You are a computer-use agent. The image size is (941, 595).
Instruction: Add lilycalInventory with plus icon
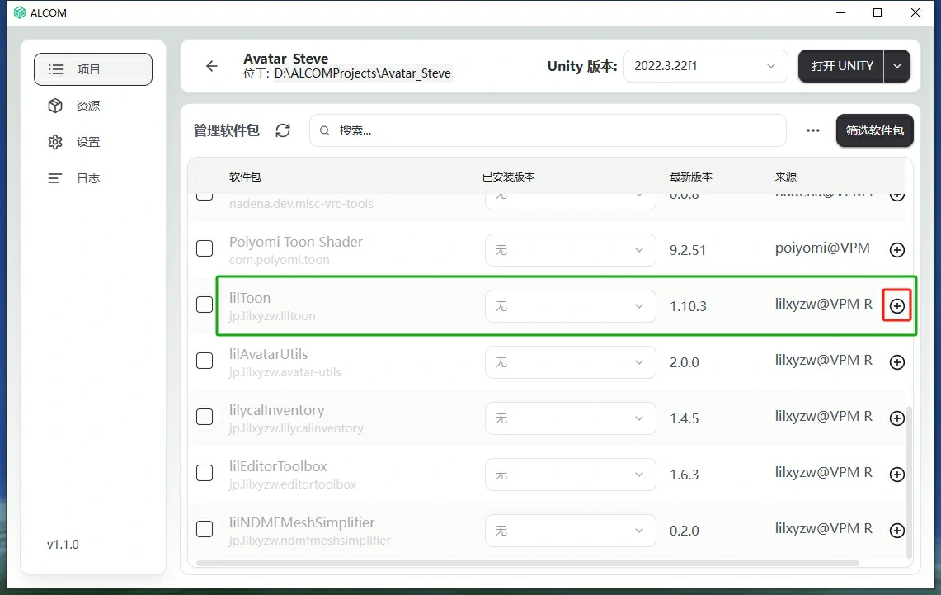pyautogui.click(x=896, y=418)
